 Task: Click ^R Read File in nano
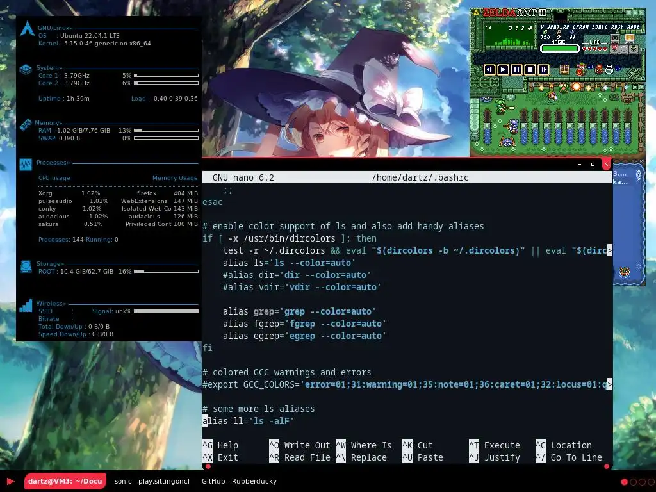(300, 457)
